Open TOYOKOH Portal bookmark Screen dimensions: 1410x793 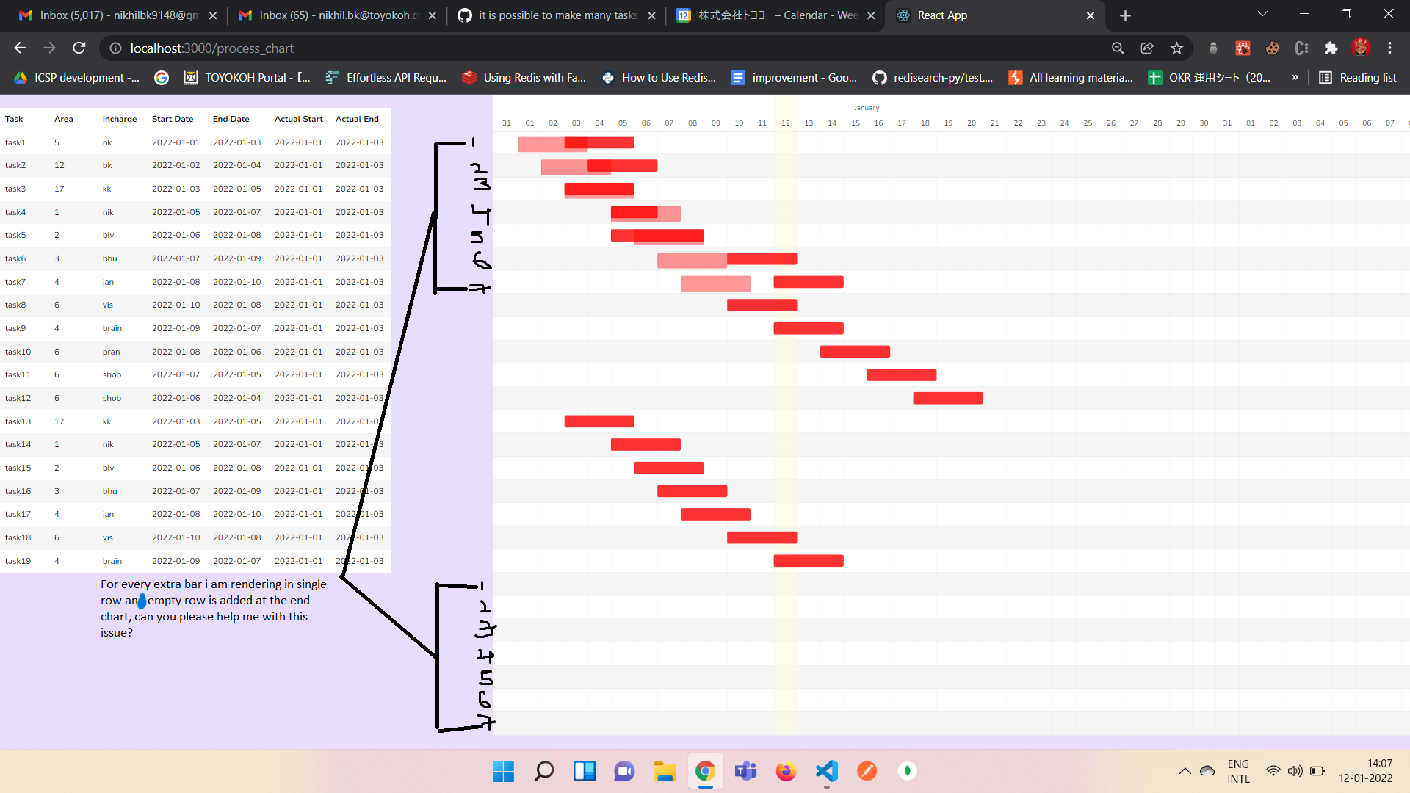247,78
